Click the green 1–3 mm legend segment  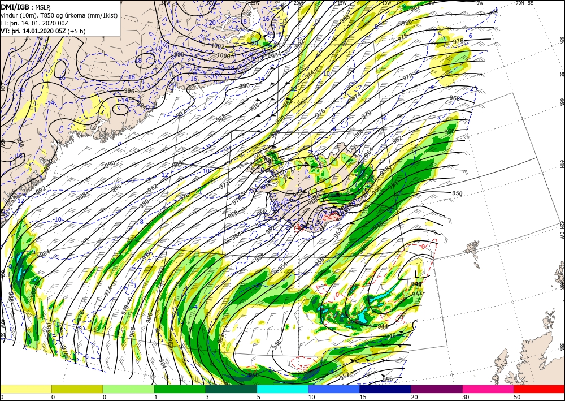(180, 389)
